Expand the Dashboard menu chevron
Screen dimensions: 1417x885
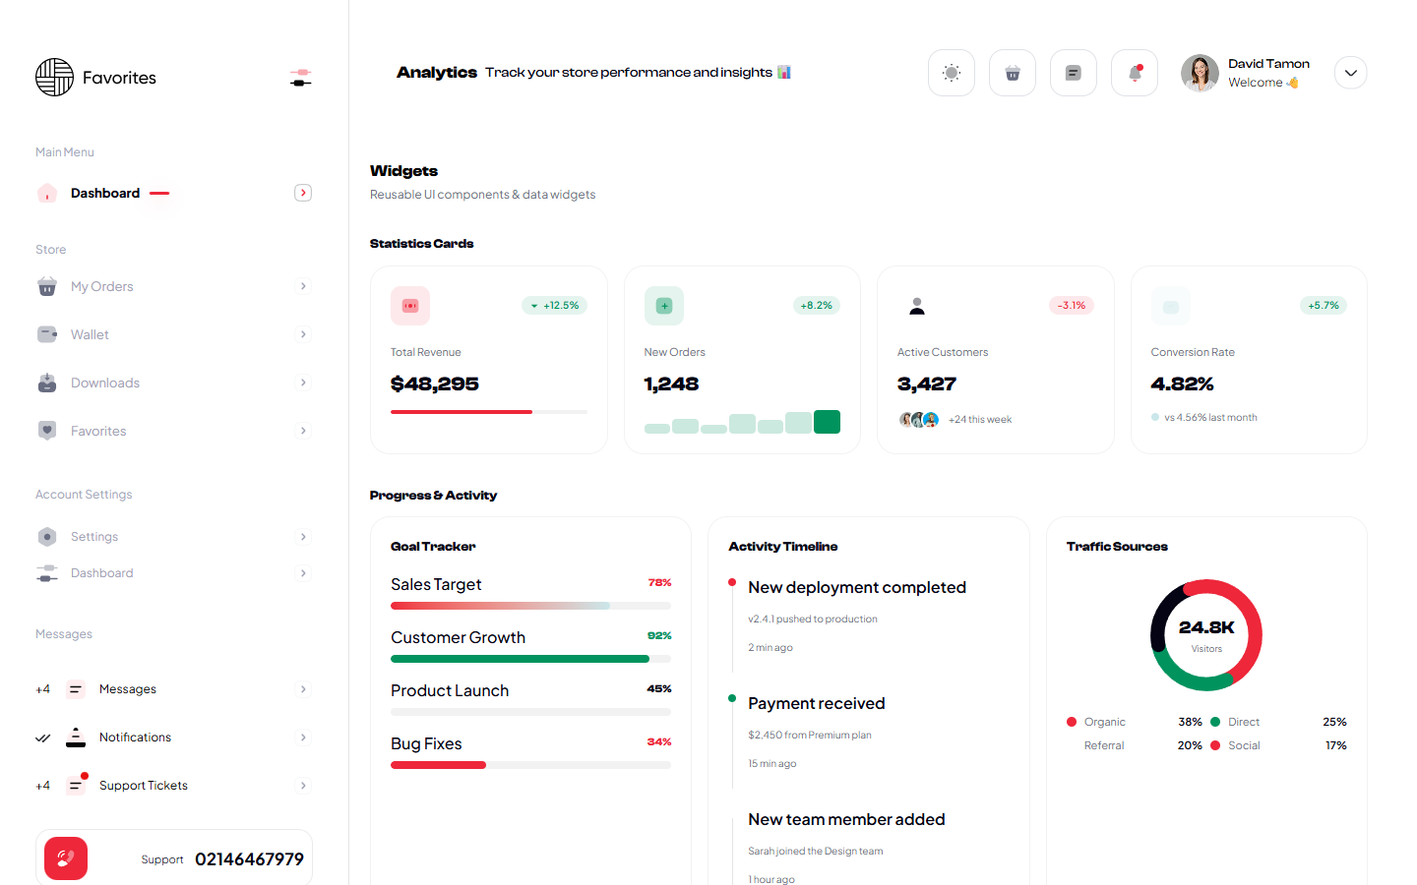303,193
